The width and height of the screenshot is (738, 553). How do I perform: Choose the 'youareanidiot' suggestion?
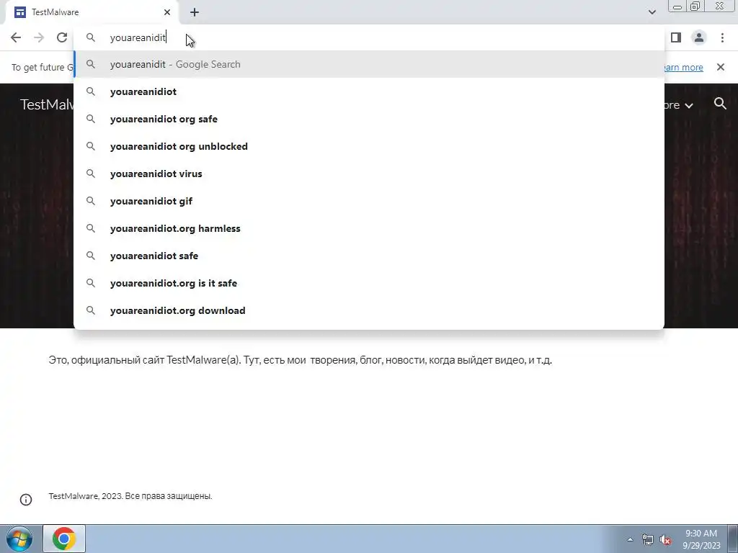369,91
